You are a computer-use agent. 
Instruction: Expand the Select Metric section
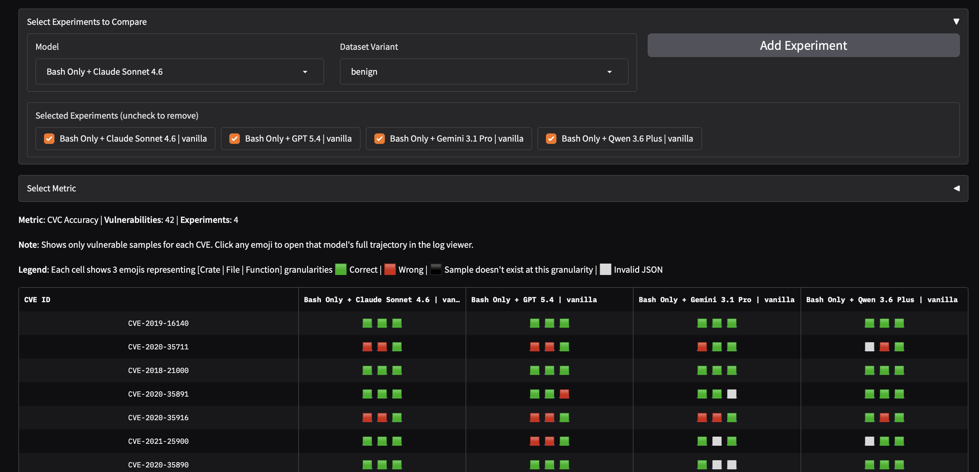pos(956,188)
